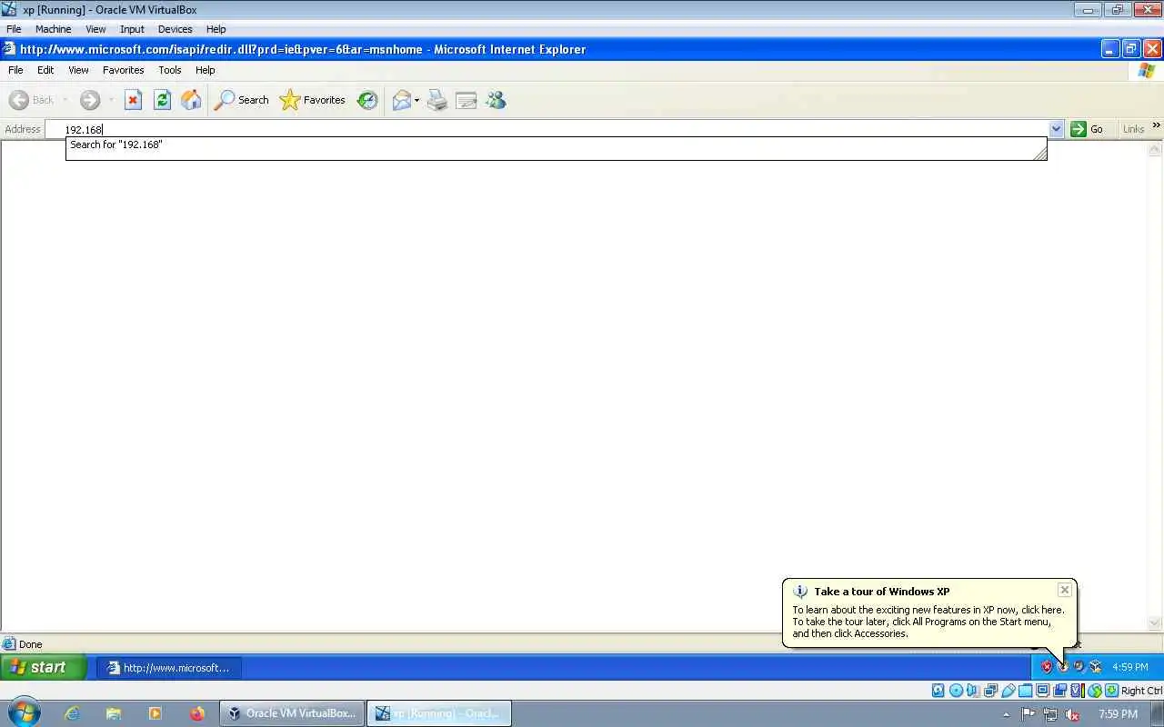1164x727 pixels.
Task: Click the Windows 7 Start orb
Action: [x=25, y=712]
